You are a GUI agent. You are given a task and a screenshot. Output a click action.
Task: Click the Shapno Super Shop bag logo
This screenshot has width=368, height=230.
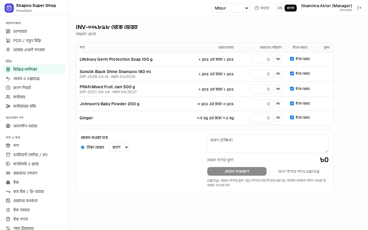click(9, 8)
